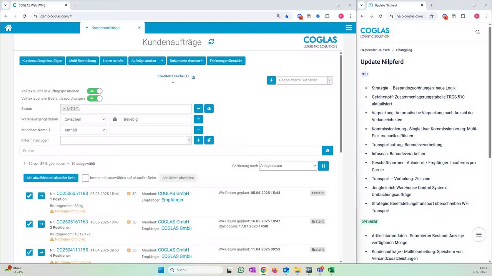Uncheck order CO2504111155
492x276 pixels.
click(29, 252)
